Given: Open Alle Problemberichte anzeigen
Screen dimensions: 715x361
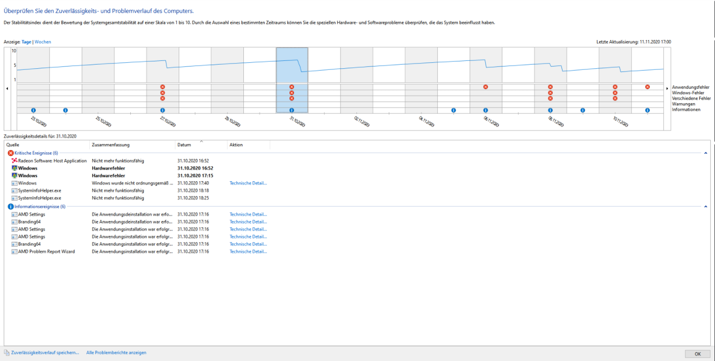Looking at the screenshot, I should [x=116, y=353].
